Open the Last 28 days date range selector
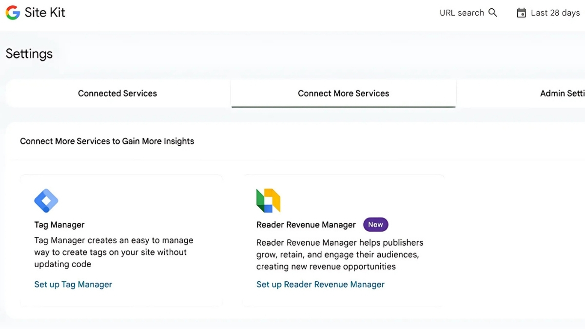The width and height of the screenshot is (585, 329). 548,13
